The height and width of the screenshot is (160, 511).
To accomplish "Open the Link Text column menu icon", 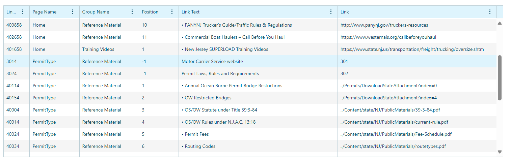I will pyautogui.click(x=331, y=12).
